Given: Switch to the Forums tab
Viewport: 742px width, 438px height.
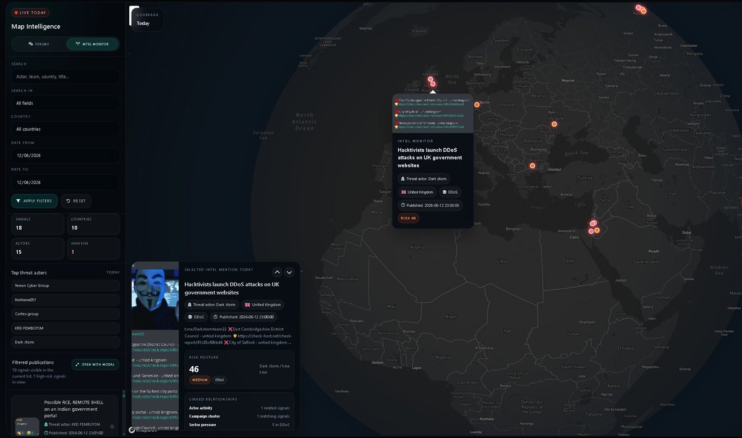Looking at the screenshot, I should tap(39, 44).
